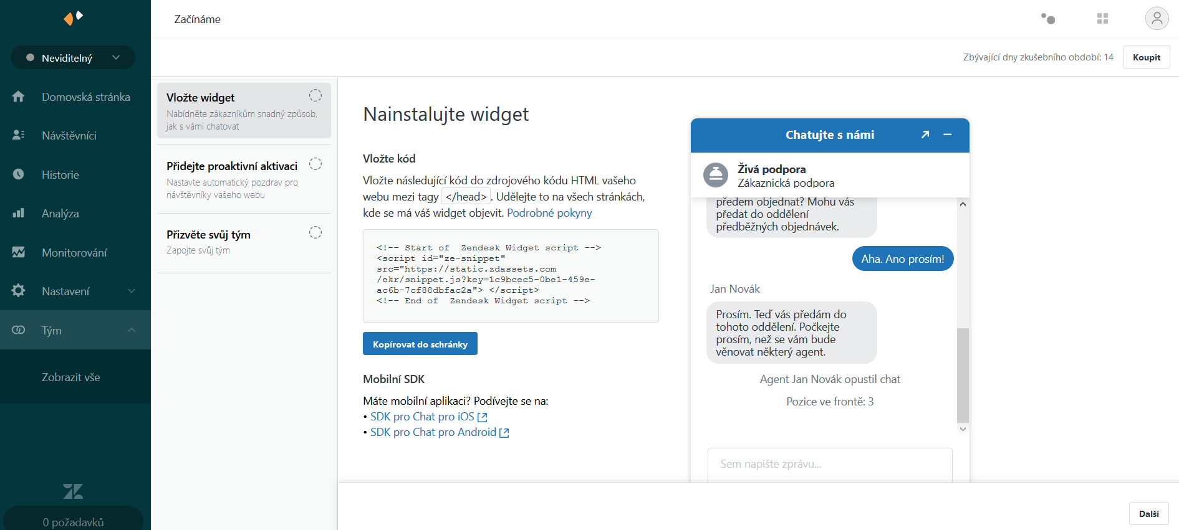Pop out the chat widget preview

925,135
